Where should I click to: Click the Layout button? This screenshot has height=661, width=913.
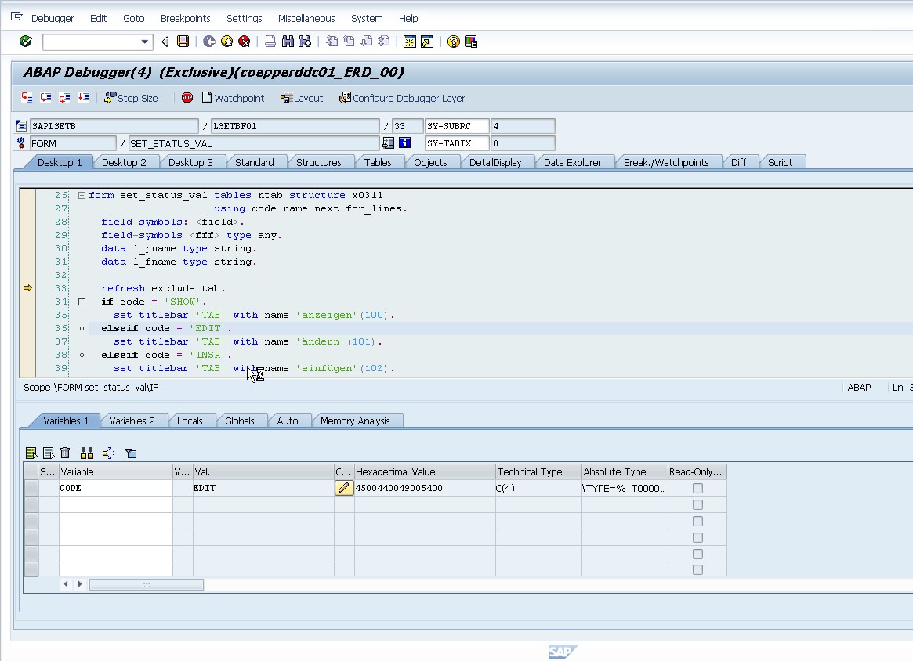point(302,98)
